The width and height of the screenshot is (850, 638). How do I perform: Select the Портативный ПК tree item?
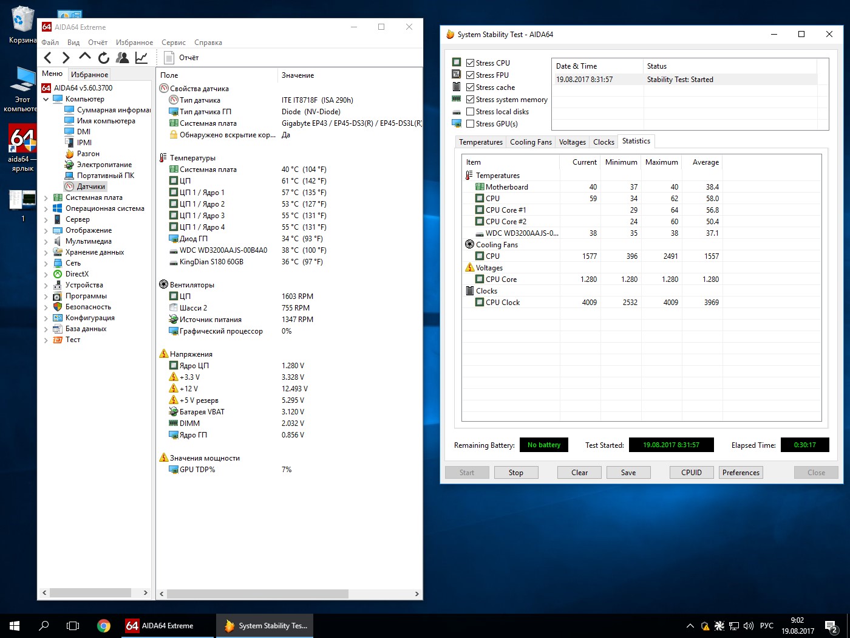point(100,176)
